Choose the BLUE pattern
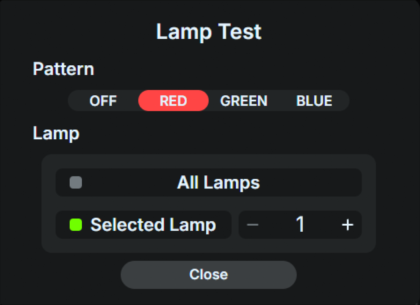Image resolution: width=420 pixels, height=305 pixels. 314,101
